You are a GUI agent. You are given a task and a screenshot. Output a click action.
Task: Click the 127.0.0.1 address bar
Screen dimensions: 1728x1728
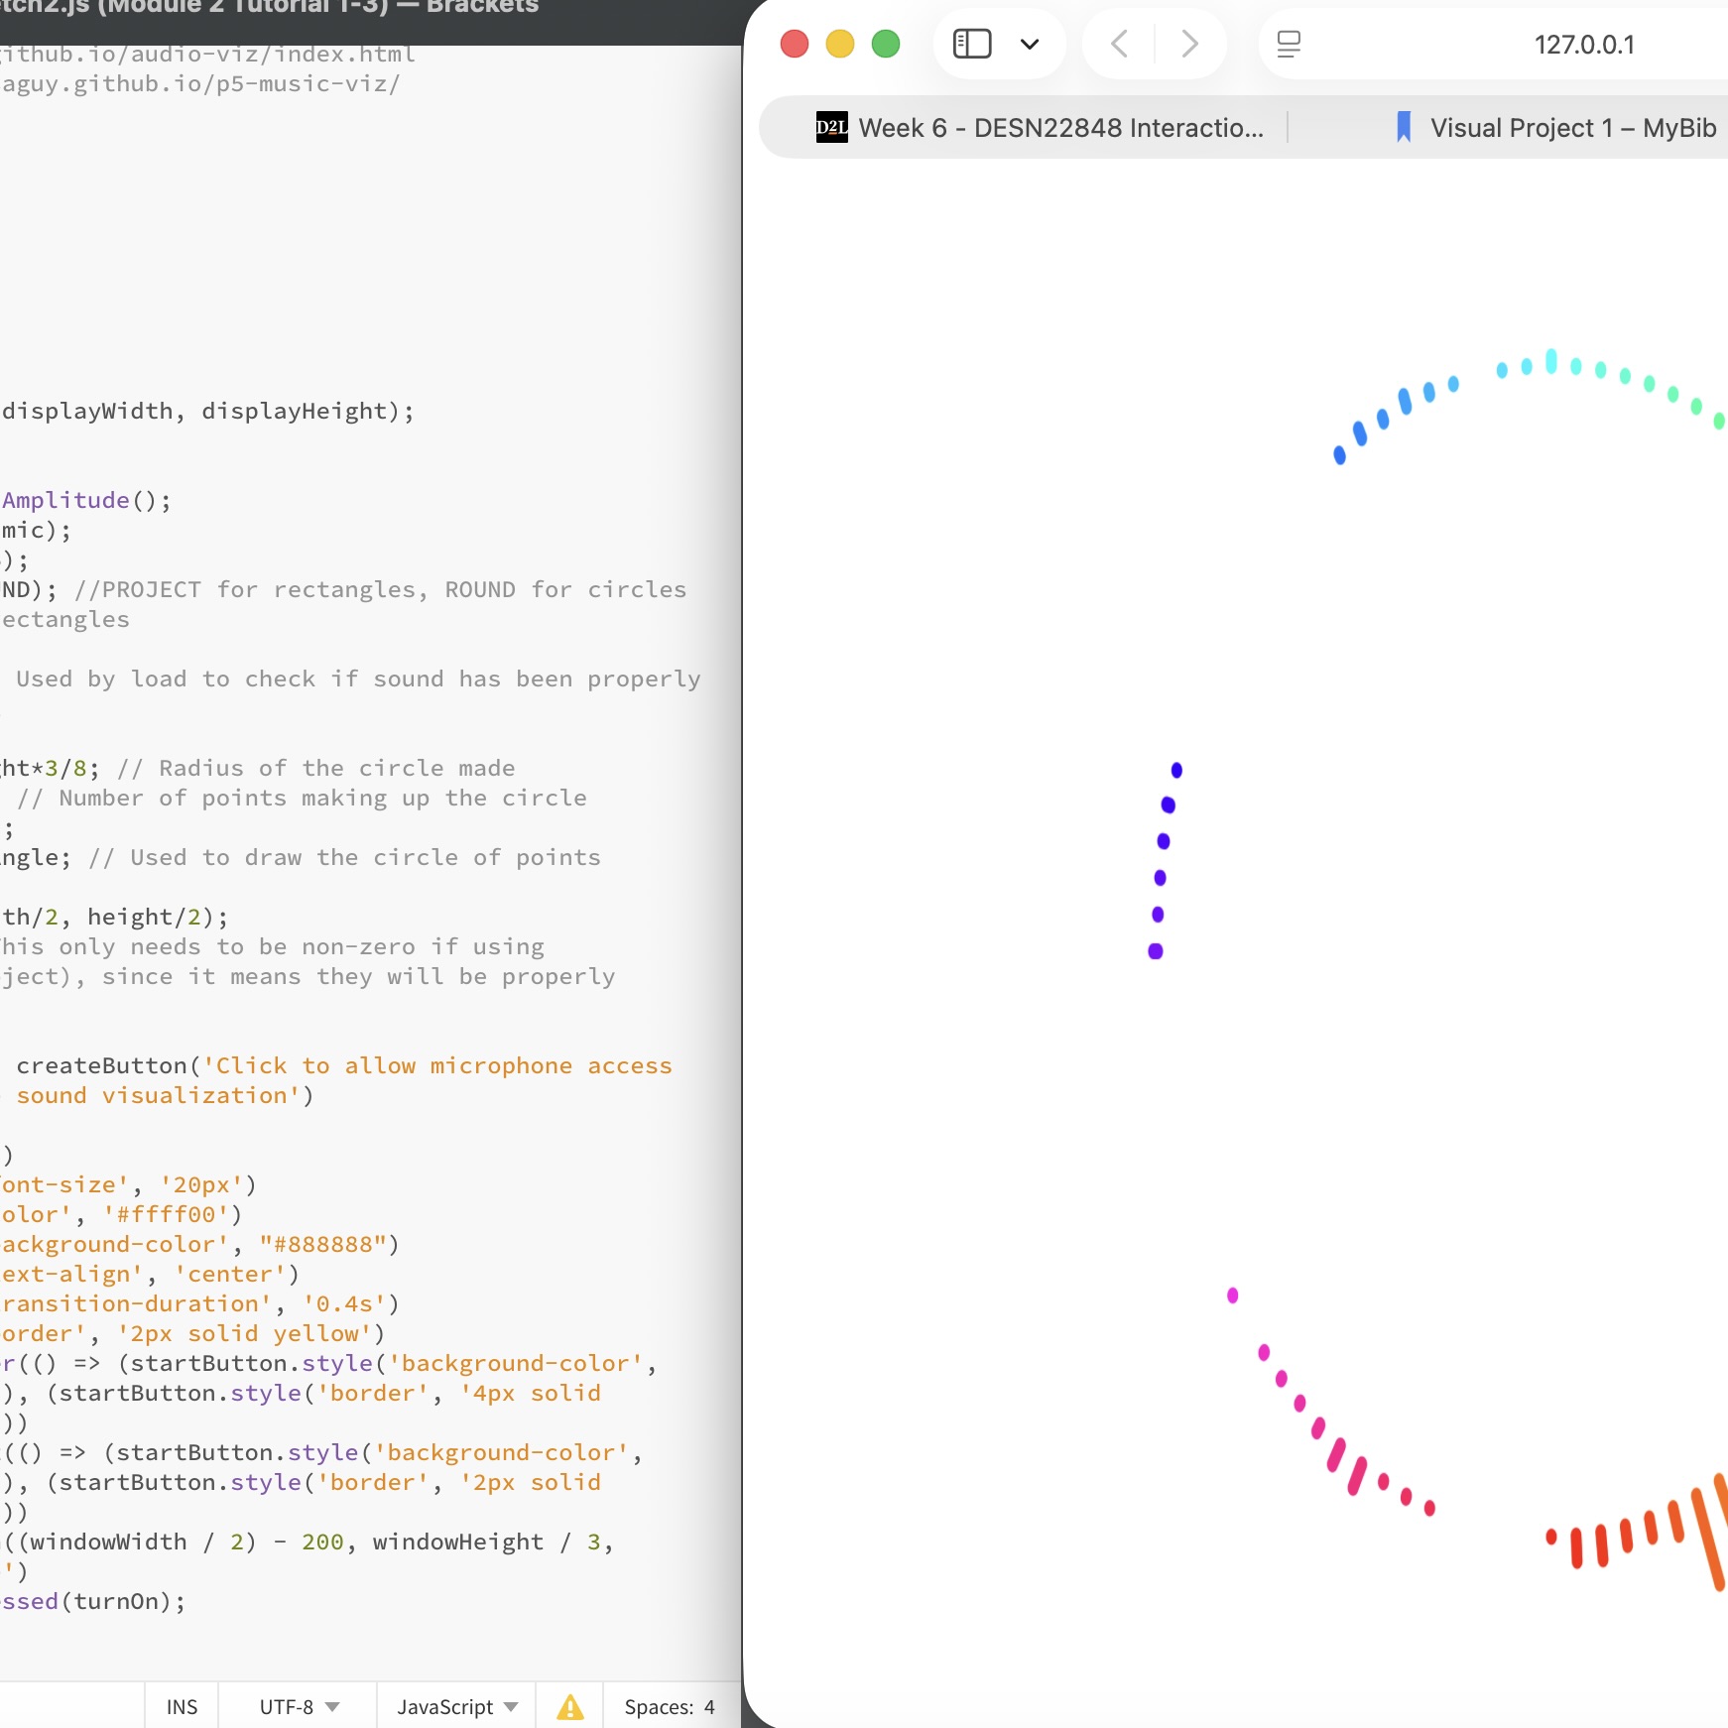click(1583, 44)
